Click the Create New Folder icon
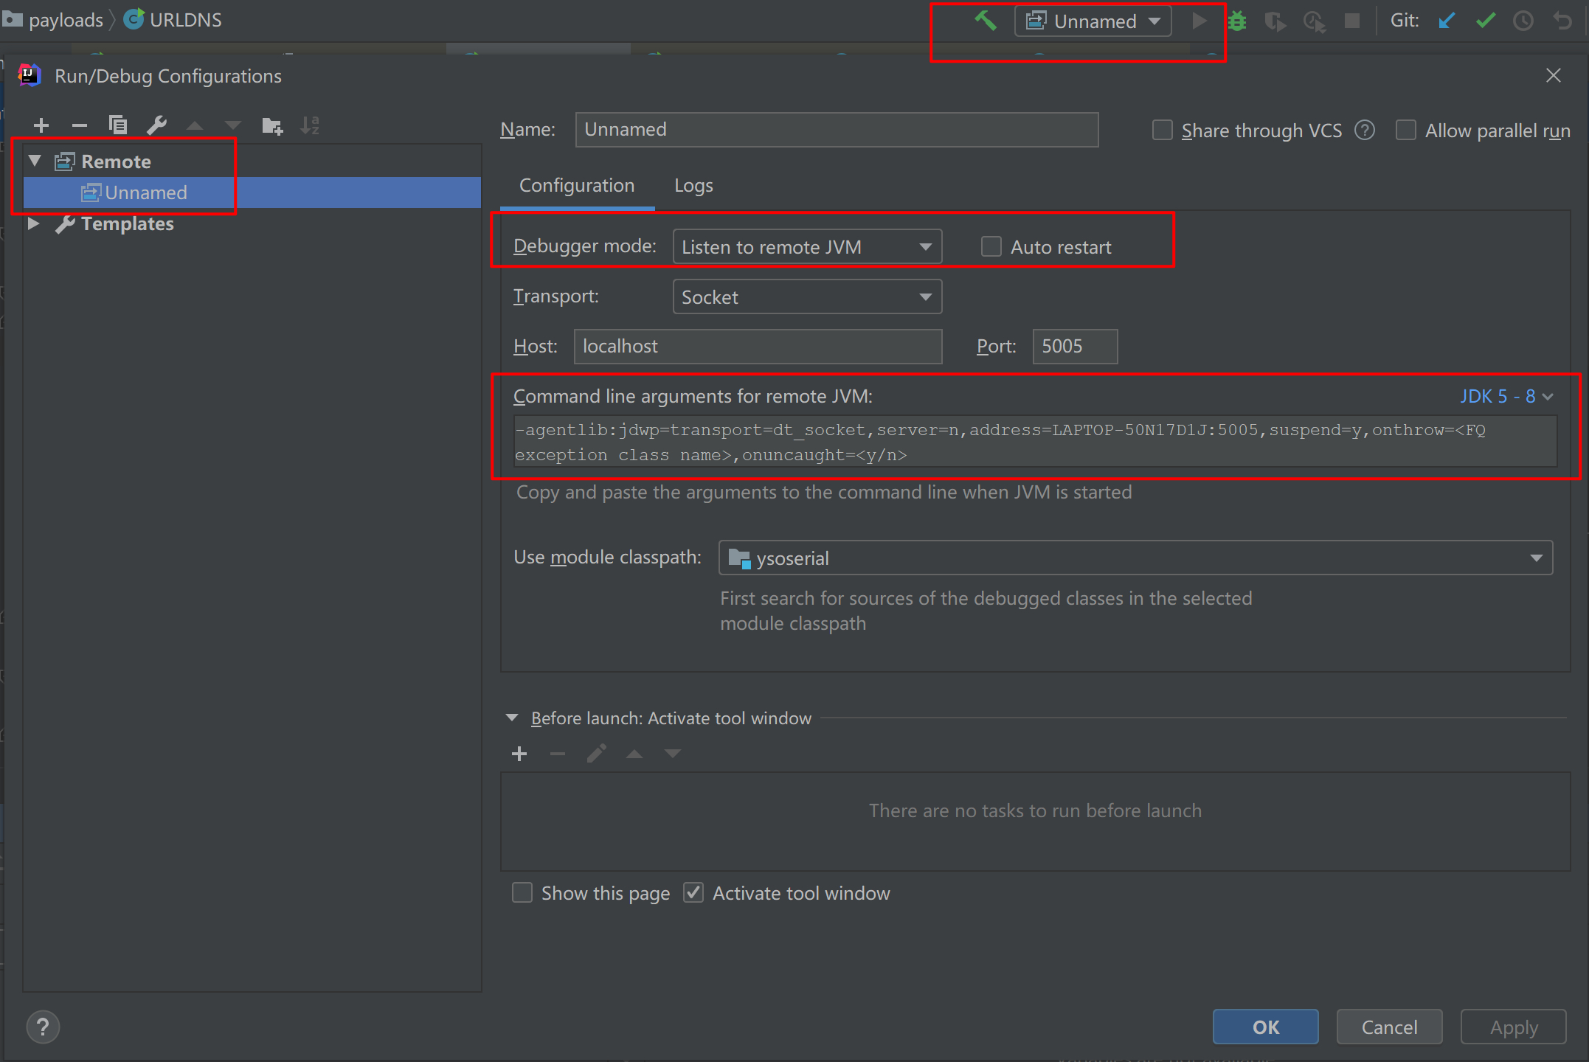This screenshot has width=1589, height=1062. [x=272, y=126]
